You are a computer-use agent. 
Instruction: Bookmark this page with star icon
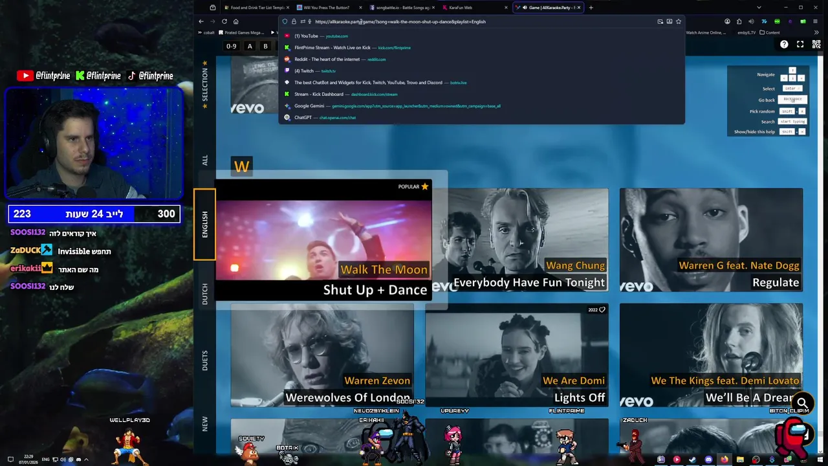tap(678, 21)
